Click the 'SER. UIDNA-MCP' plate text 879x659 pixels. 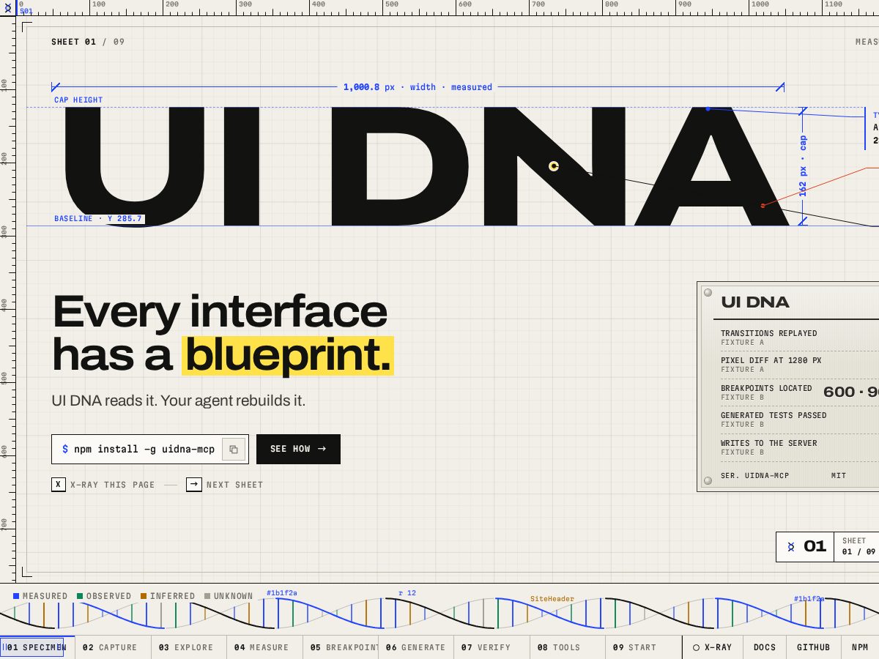pyautogui.click(x=755, y=476)
